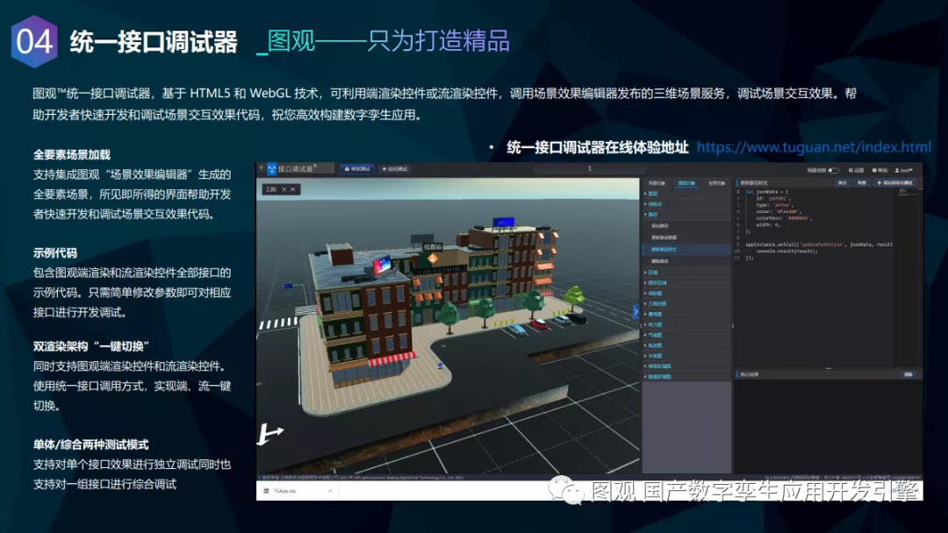Click the code line 'width: 6,'
948x533 pixels.
(768, 224)
